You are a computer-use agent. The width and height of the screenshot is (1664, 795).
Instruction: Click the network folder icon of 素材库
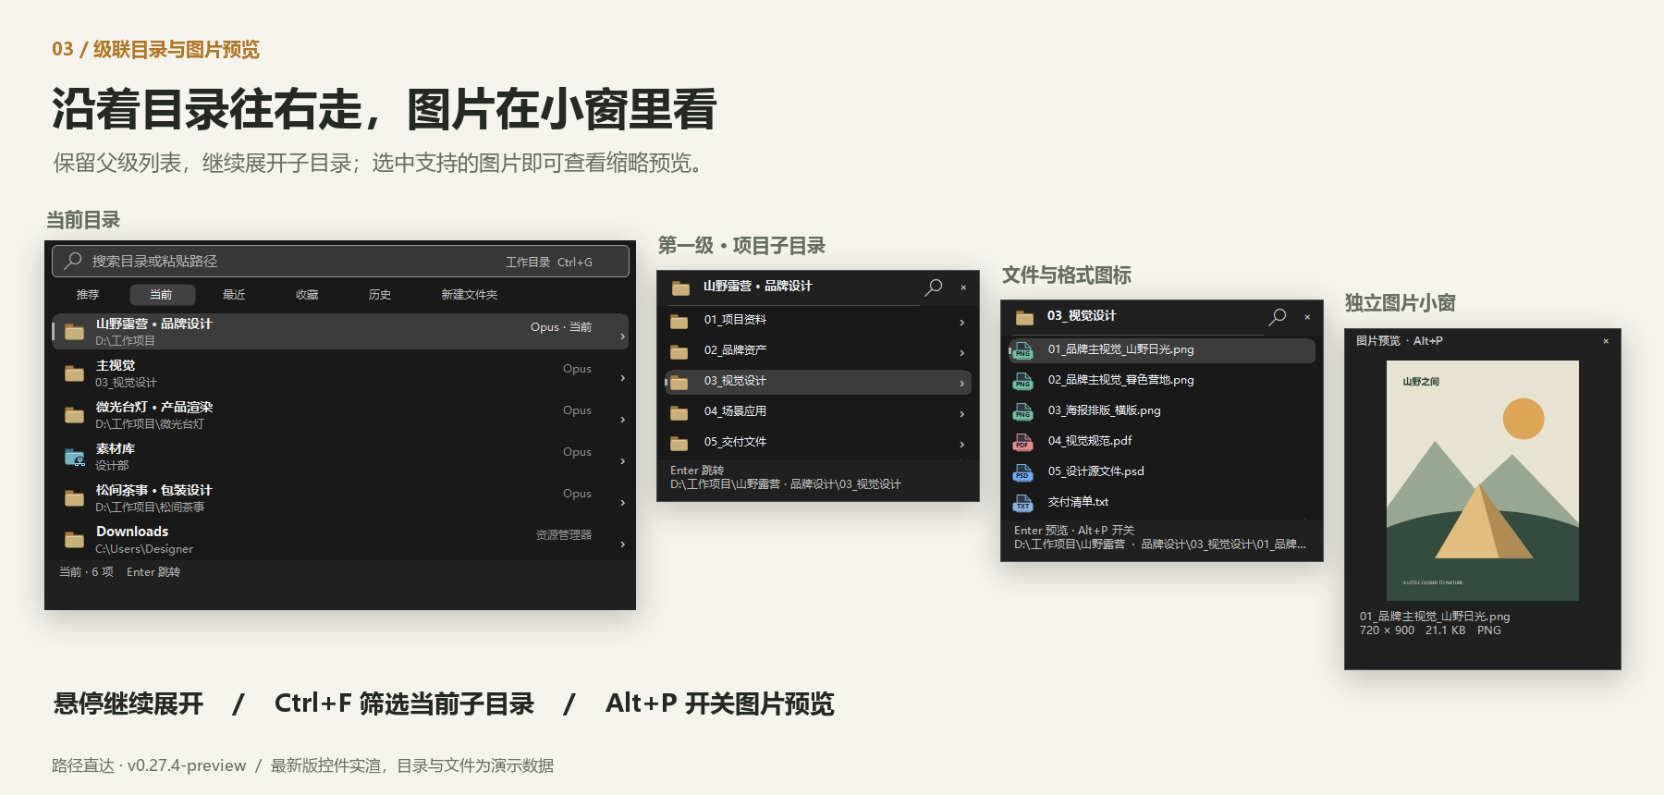coord(75,457)
